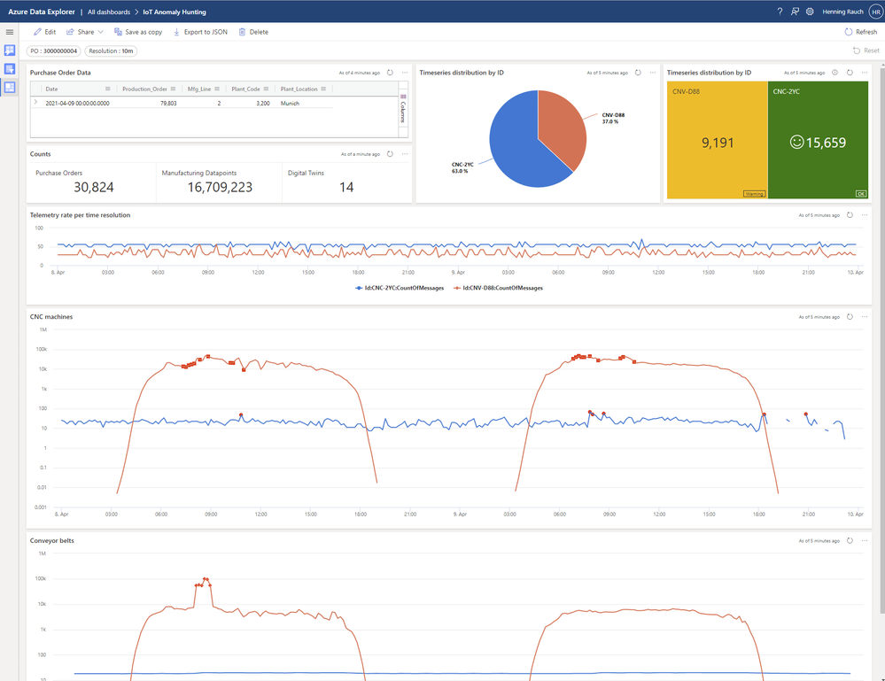Toggle Id:CNC-2YC:CountOfMessages legend series
Image resolution: width=885 pixels, height=681 pixels.
pyautogui.click(x=400, y=289)
